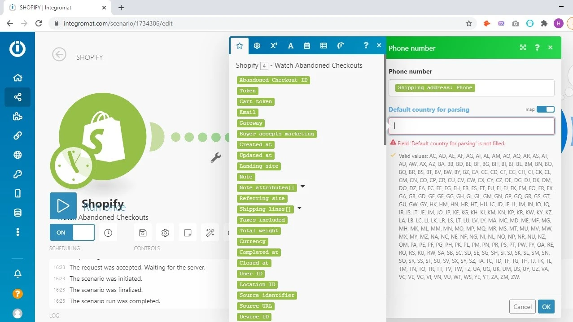Bookmark this page with the star icon
Screen dimensions: 573x322
pyautogui.click(x=469, y=23)
